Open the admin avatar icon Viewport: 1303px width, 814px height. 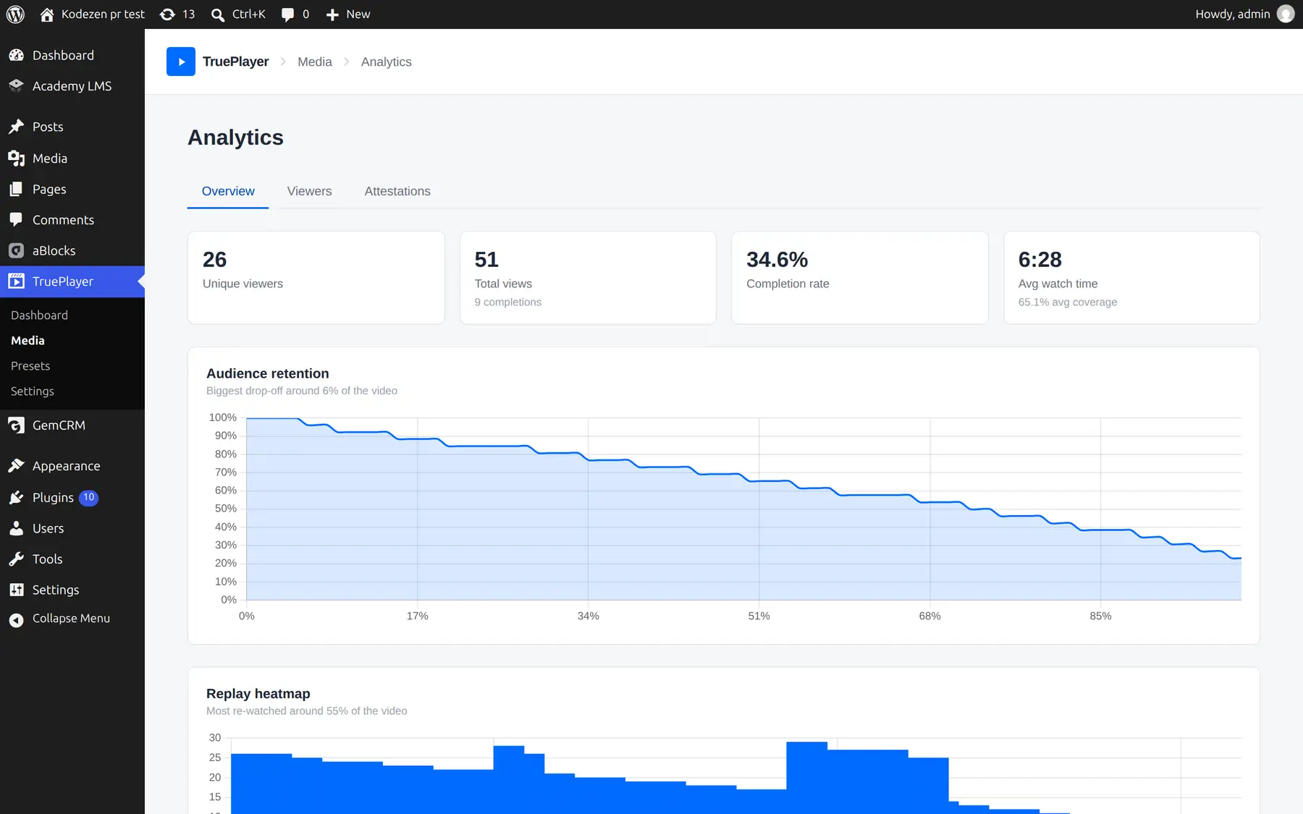tap(1286, 14)
